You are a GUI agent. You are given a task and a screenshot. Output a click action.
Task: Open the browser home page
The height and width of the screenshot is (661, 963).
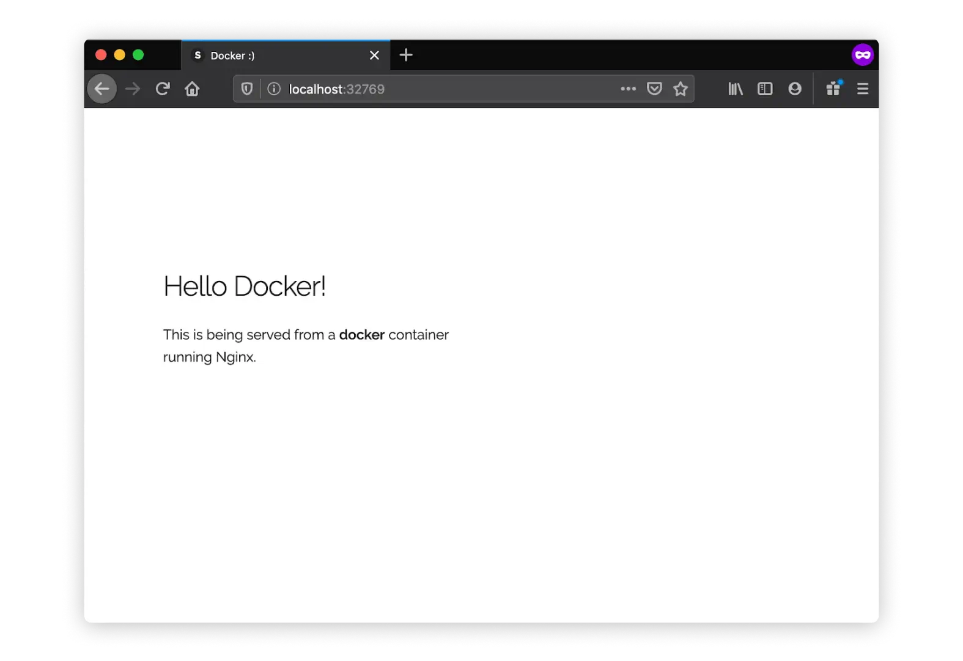coord(192,89)
